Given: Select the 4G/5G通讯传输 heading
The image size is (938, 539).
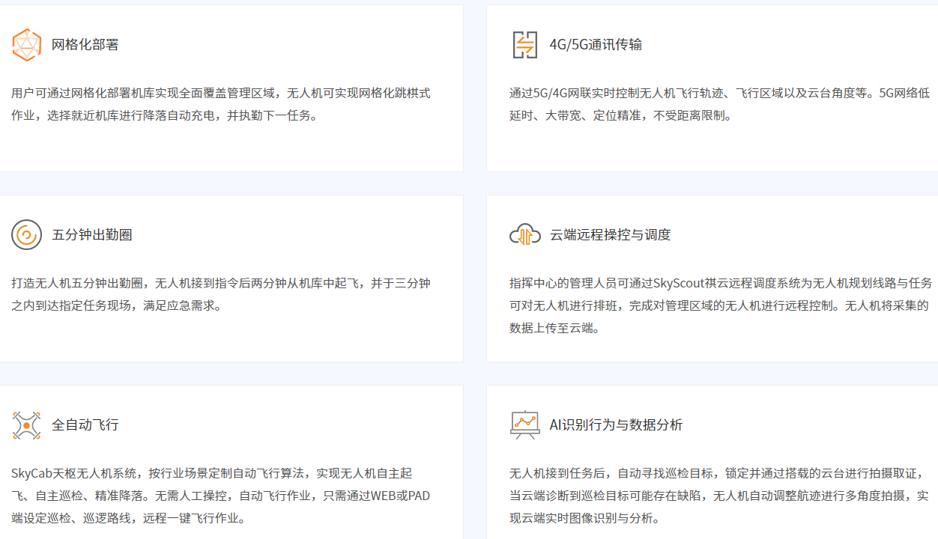Looking at the screenshot, I should coord(596,45).
